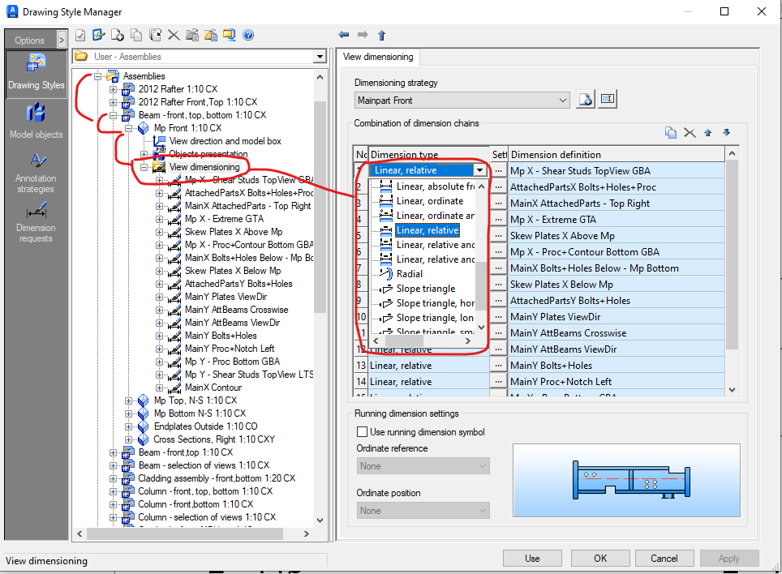Collapse the View dimensioning tree node

point(144,167)
